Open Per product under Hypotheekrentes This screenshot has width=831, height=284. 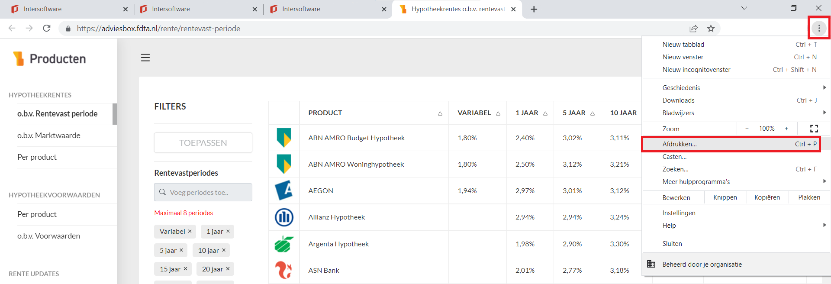tap(37, 157)
